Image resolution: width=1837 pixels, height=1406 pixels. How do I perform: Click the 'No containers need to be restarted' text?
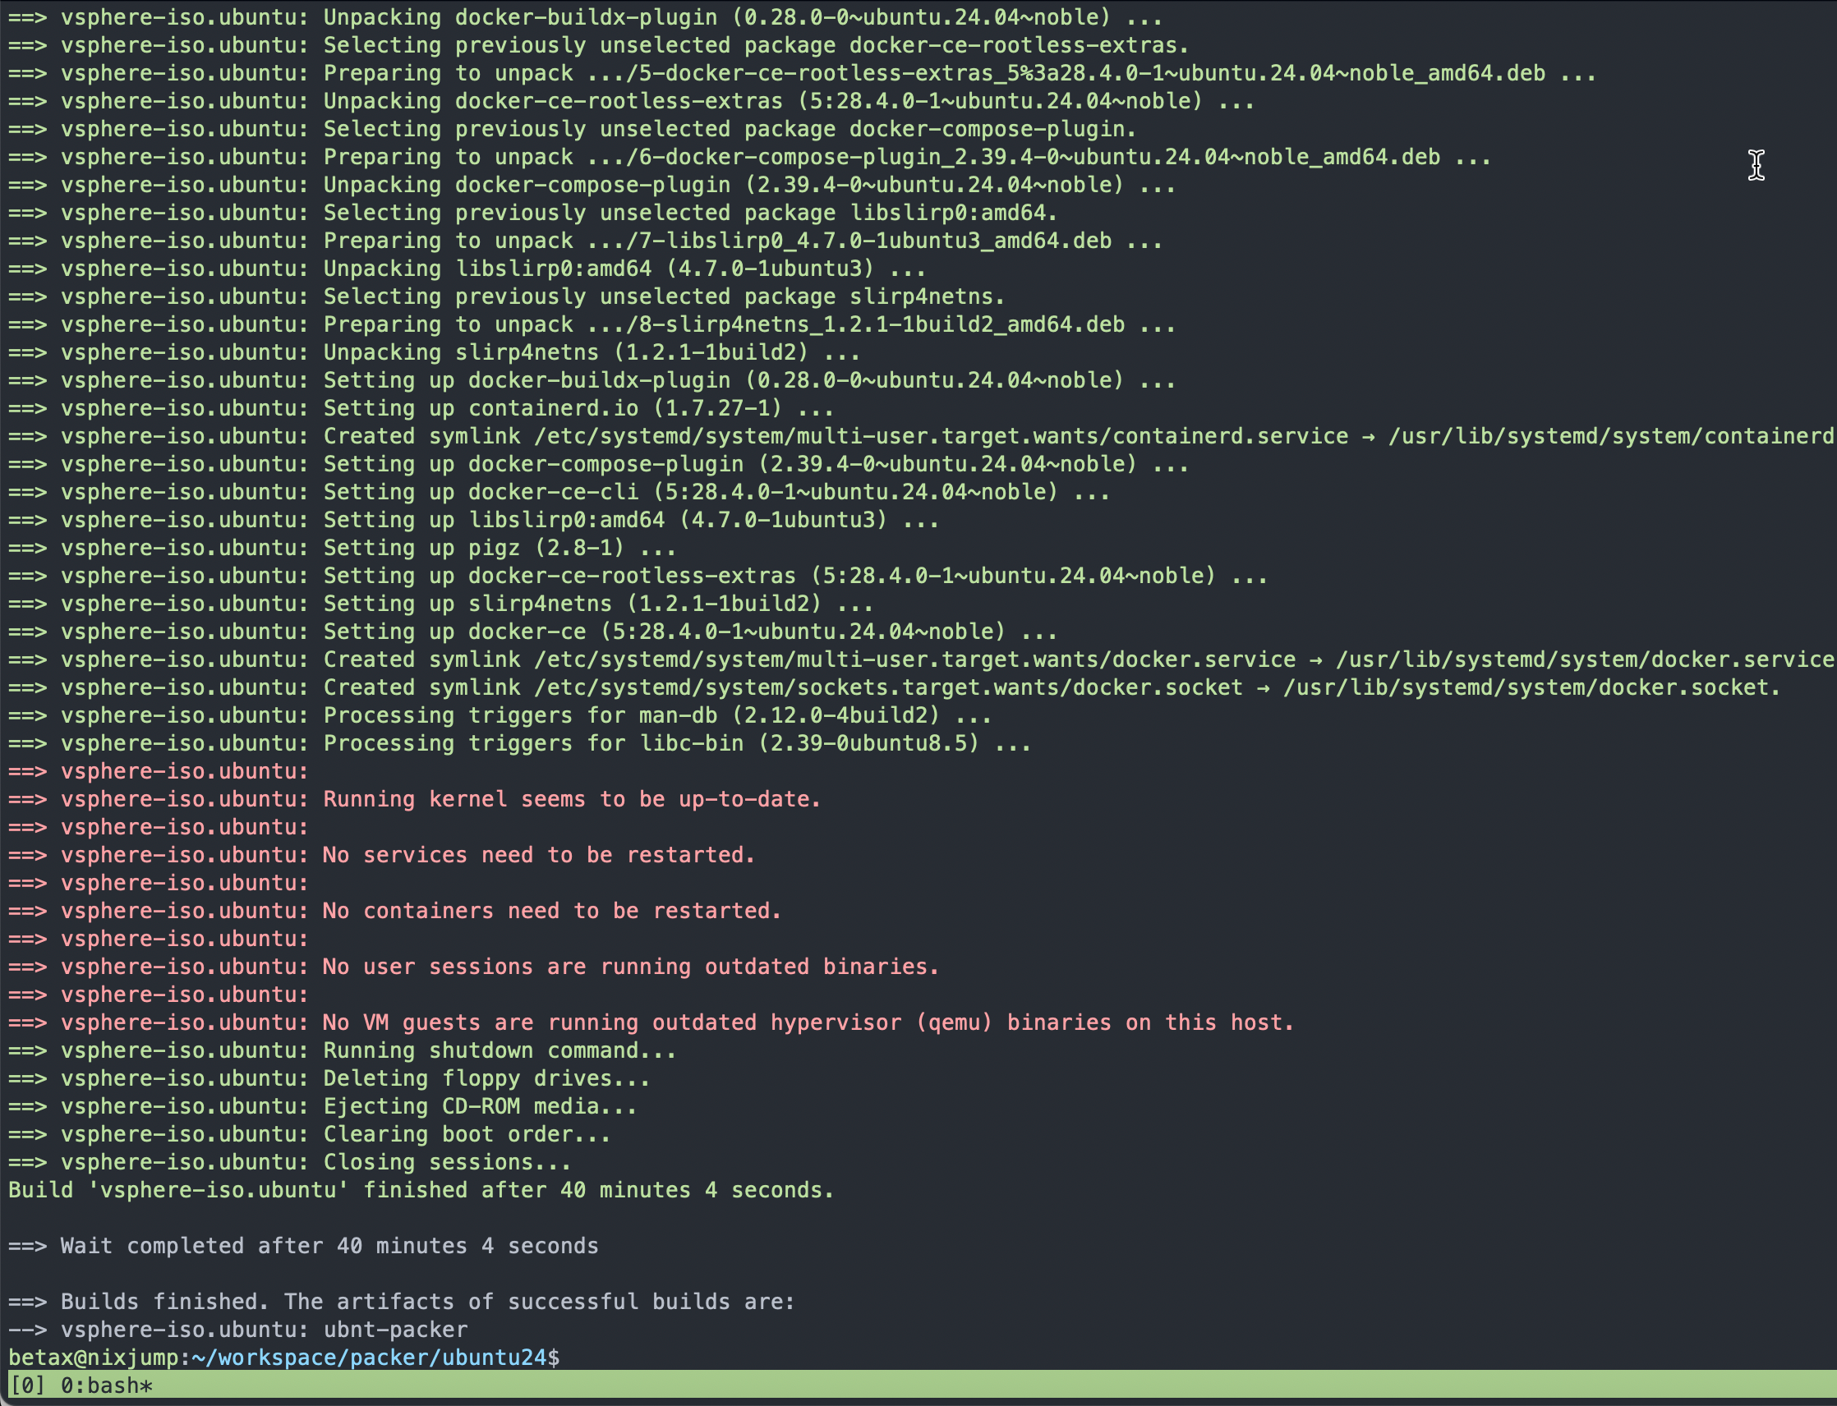[x=553, y=911]
